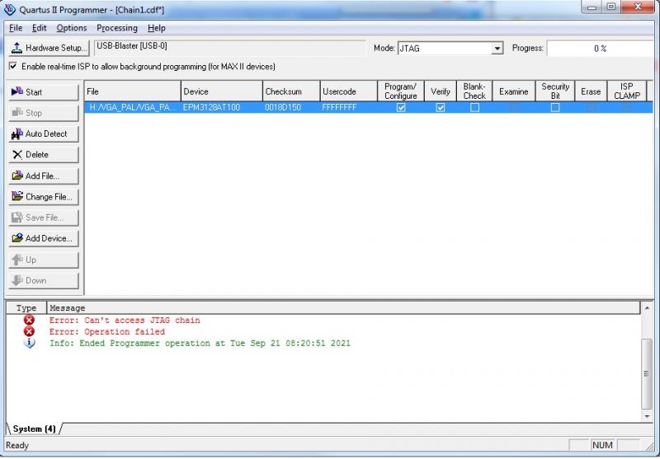
Task: Run Auto Detect for devices
Action: pos(44,133)
